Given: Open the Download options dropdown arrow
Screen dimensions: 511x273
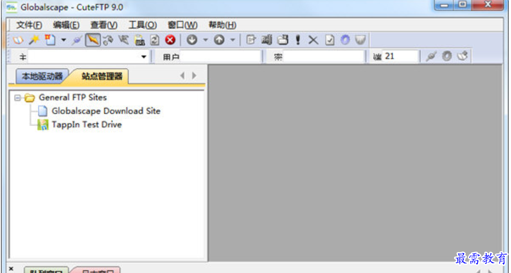Looking at the screenshot, I should coord(205,40).
